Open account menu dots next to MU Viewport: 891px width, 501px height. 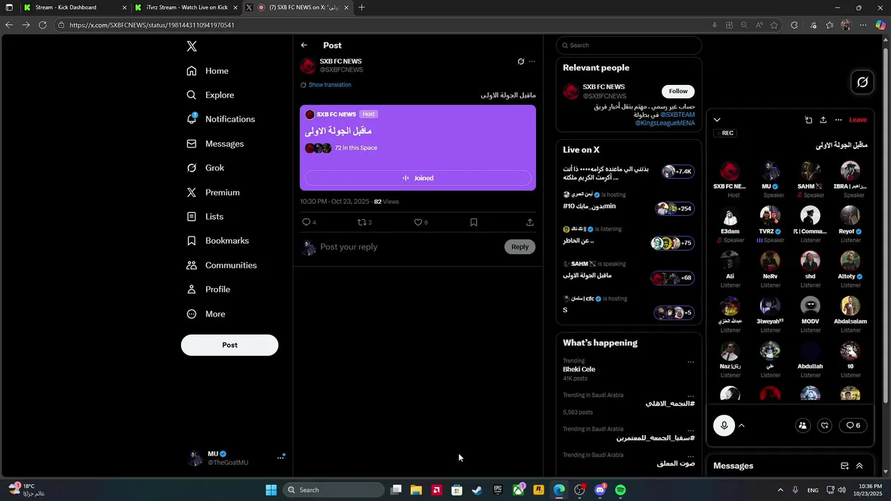click(281, 457)
